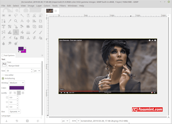This screenshot has height=124, width=172.
Task: Disable the Antialiasing checkbox
Action: click(3, 78)
